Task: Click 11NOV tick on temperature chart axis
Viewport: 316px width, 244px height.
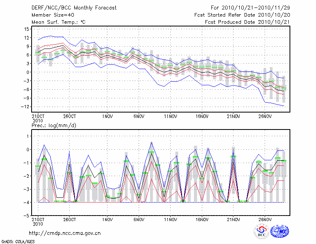Action: [170, 117]
